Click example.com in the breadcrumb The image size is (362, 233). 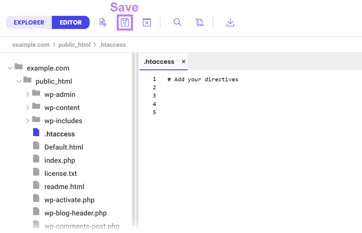31,44
